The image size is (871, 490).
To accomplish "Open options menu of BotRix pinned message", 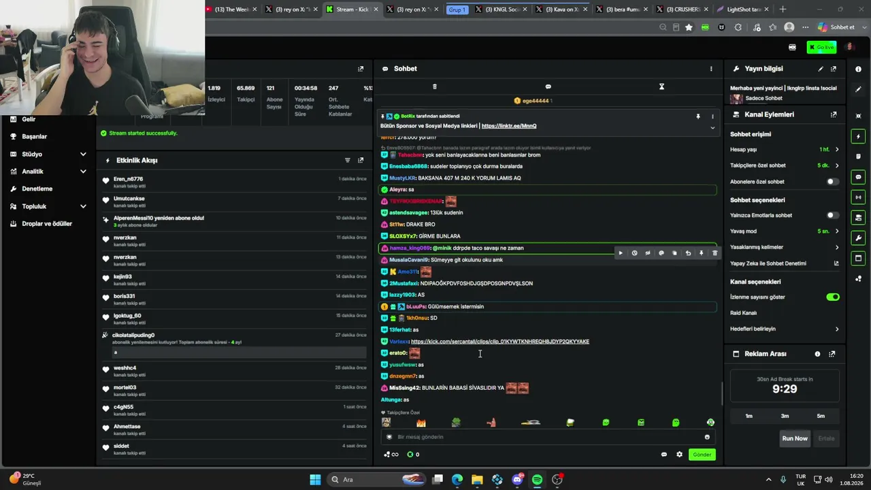I will click(712, 116).
